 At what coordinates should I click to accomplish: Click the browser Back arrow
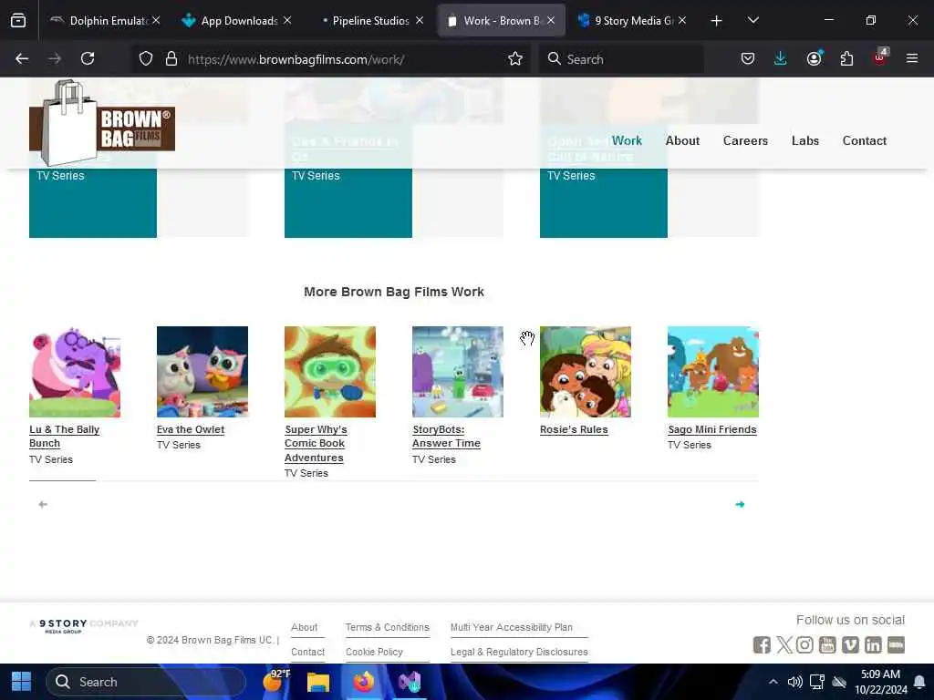click(22, 58)
